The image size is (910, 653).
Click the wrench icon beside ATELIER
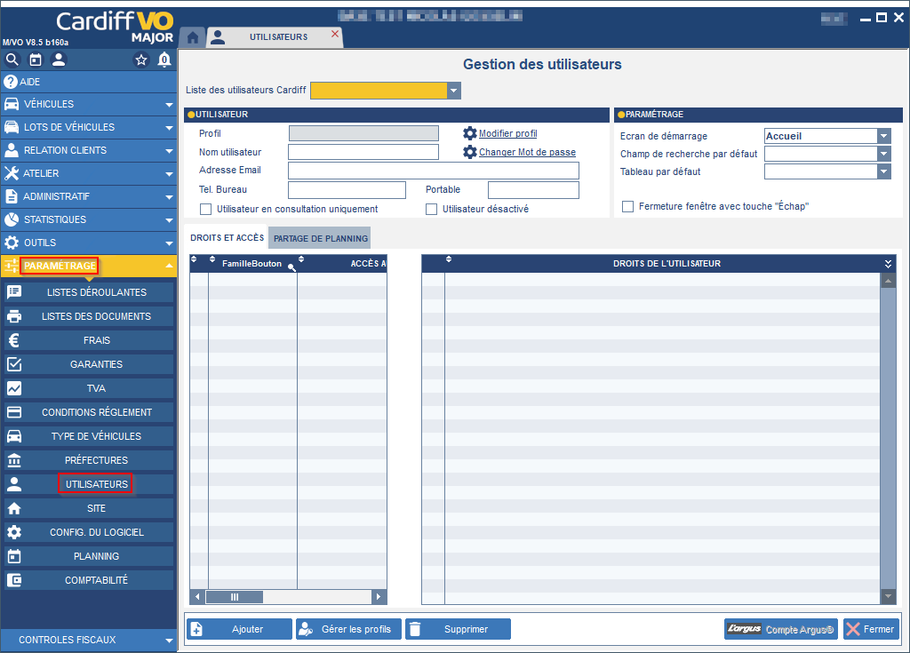11,173
